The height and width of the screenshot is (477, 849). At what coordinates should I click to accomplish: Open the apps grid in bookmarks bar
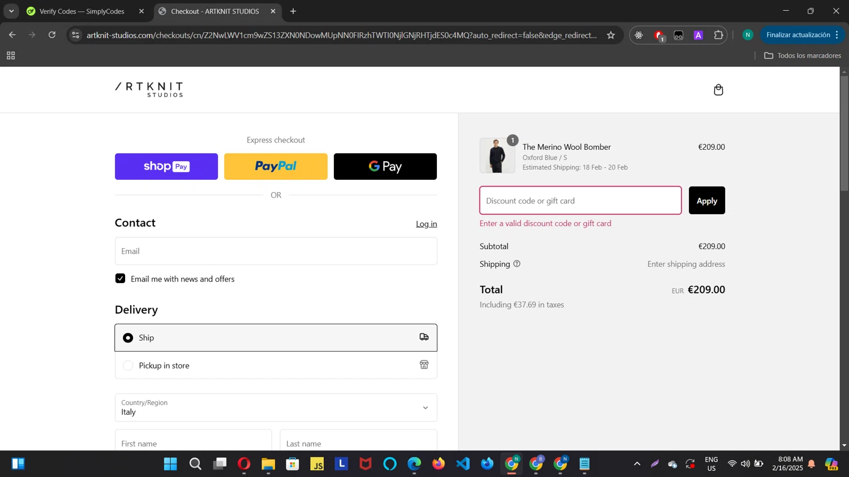point(11,55)
